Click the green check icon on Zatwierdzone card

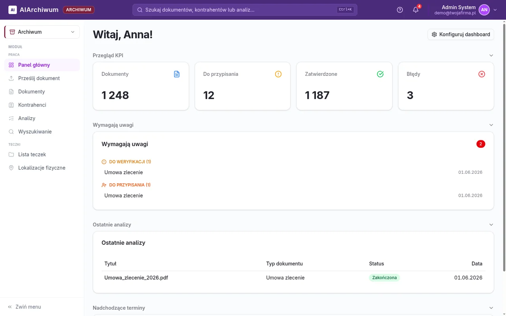[x=380, y=74]
